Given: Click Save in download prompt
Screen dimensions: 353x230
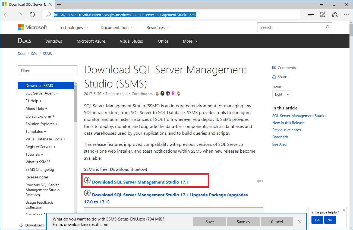Looking at the screenshot, I should pyautogui.click(x=210, y=222).
